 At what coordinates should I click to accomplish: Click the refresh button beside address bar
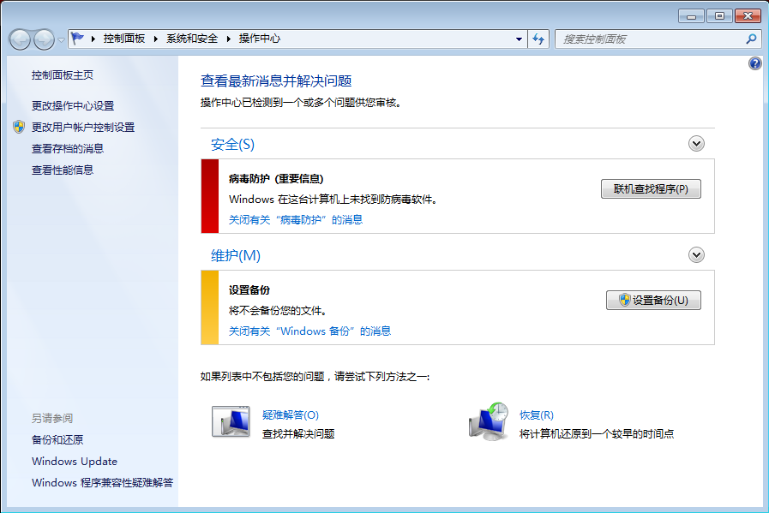pos(539,39)
